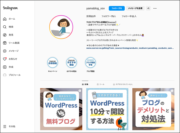Select the リール動画 menu label

click(x=14, y=43)
